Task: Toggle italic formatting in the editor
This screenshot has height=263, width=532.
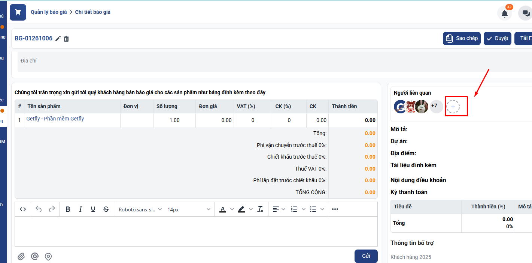Action: (x=80, y=209)
